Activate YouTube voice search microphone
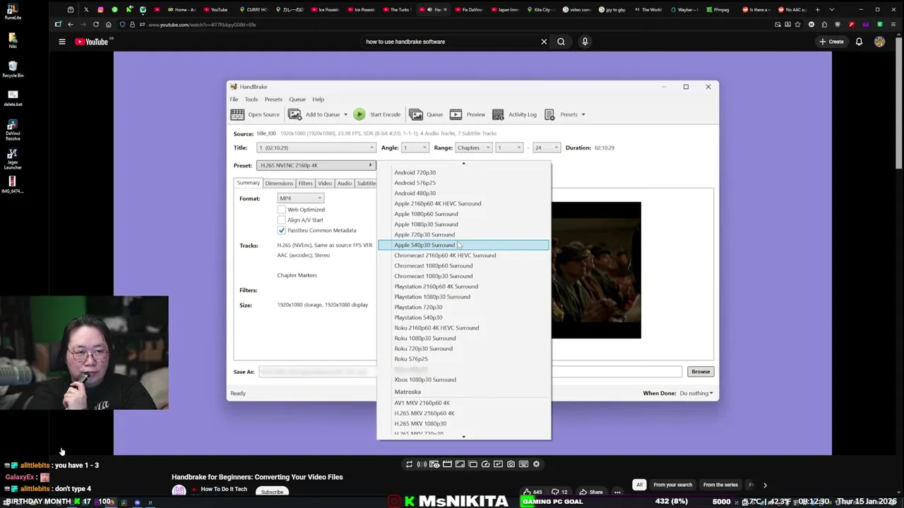 585,42
